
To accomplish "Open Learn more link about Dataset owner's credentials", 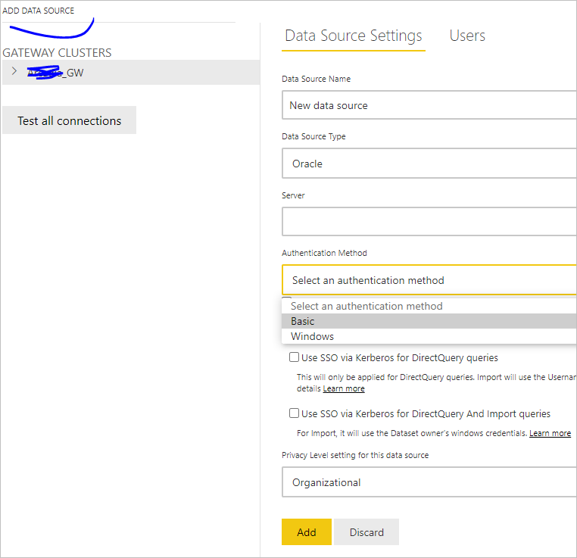I will pos(550,433).
